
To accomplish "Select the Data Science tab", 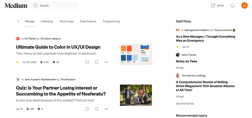I will click(x=88, y=21).
